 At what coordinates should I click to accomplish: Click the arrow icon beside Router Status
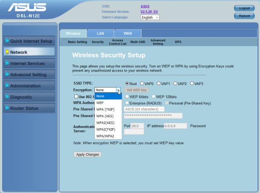click(x=7, y=108)
